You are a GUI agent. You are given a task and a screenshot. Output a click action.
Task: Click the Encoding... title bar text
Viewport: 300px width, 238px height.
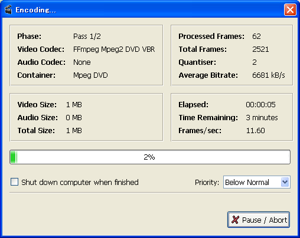(x=36, y=10)
